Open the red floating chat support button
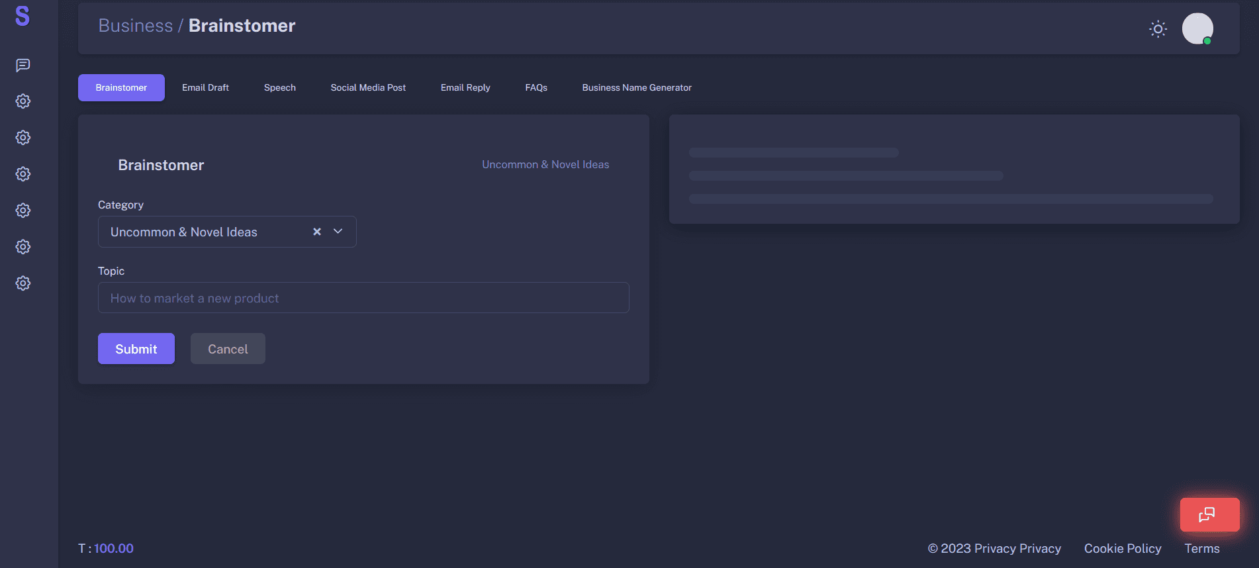The image size is (1259, 568). (1209, 514)
